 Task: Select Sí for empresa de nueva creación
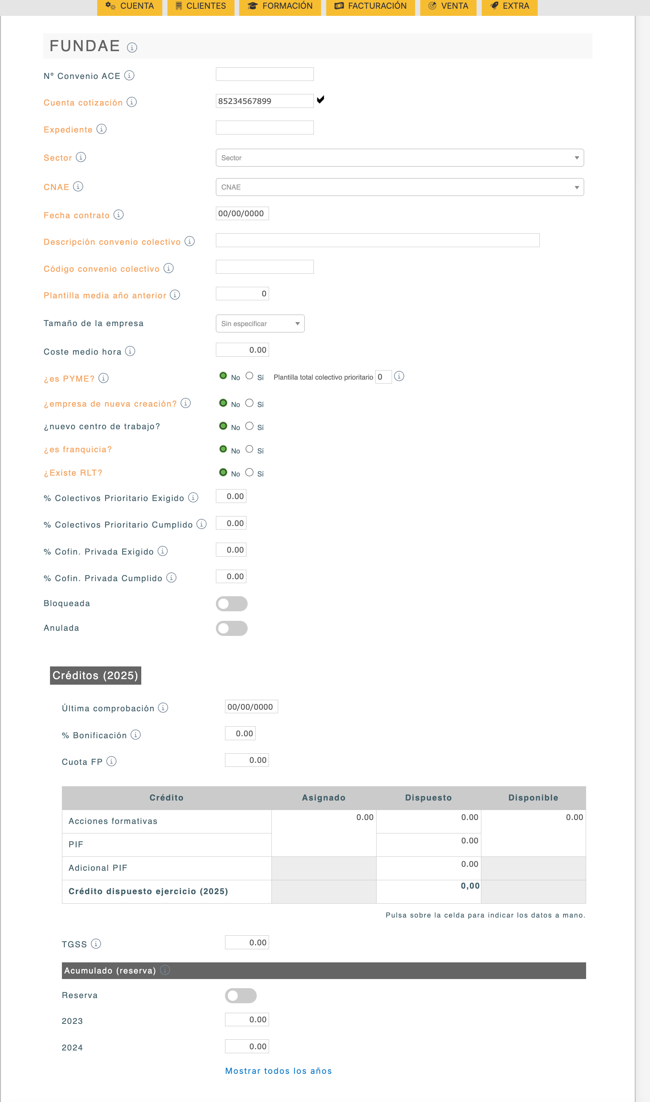pyautogui.click(x=249, y=403)
